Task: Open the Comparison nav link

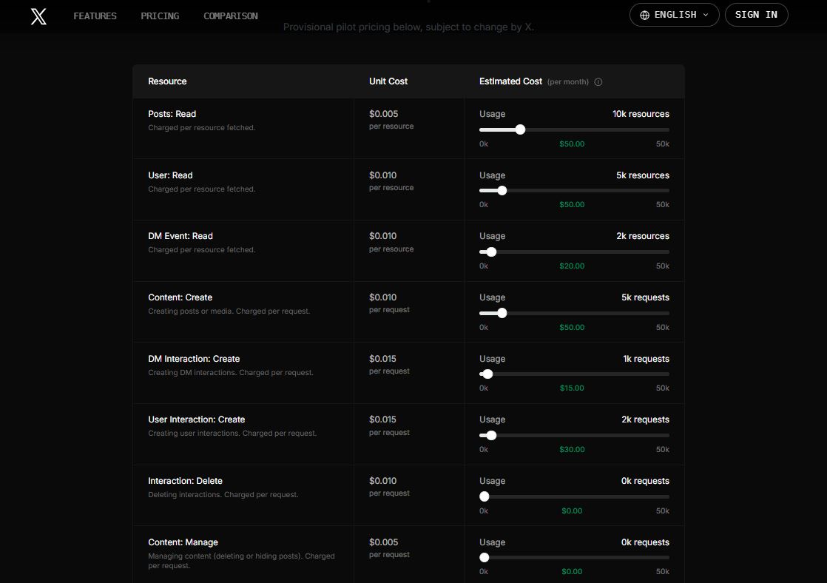Action: coord(231,16)
